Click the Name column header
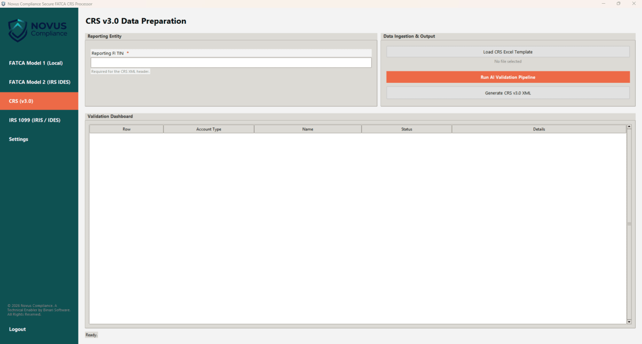Image resolution: width=642 pixels, height=344 pixels. [x=308, y=129]
